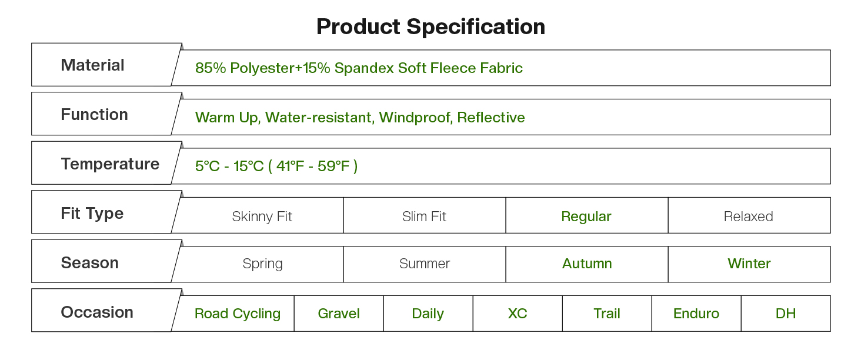Select the Summer season cell

click(x=424, y=264)
